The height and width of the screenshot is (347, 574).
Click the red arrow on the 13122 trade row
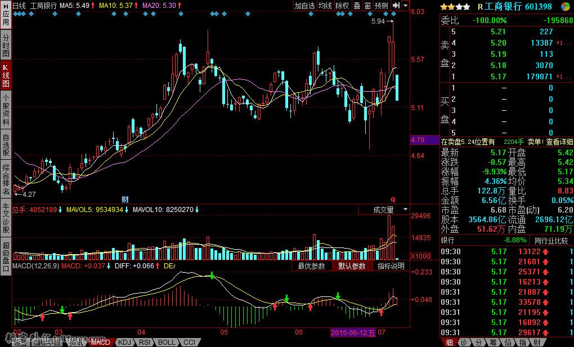(x=545, y=251)
